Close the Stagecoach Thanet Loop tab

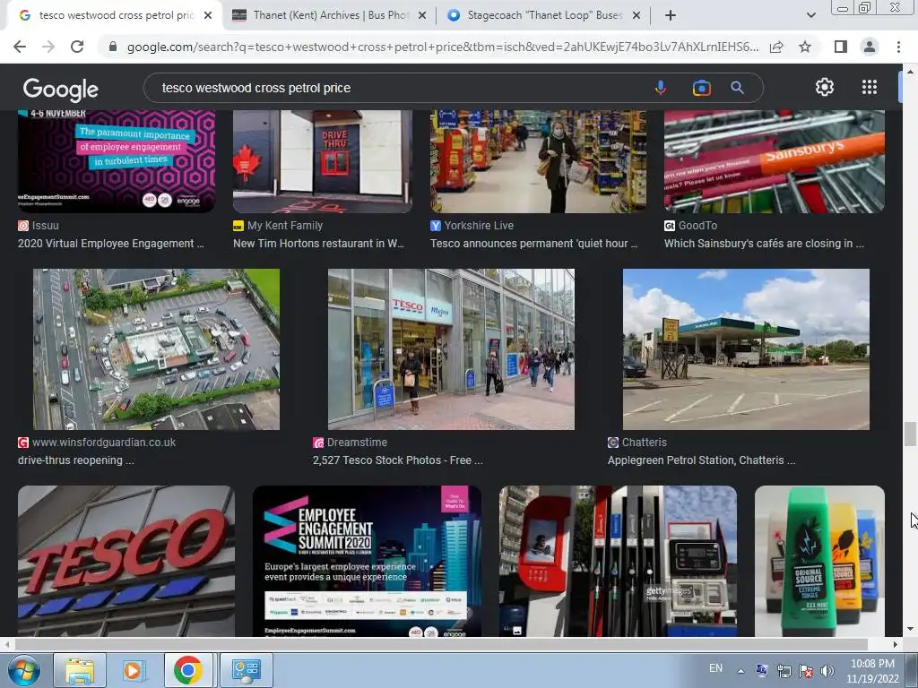[x=637, y=16]
